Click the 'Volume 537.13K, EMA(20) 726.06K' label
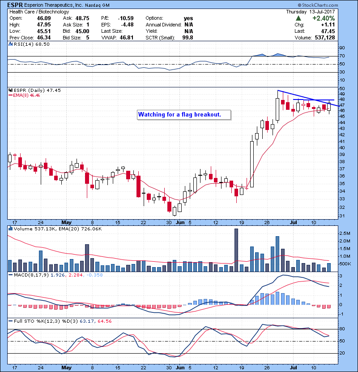 point(58,229)
